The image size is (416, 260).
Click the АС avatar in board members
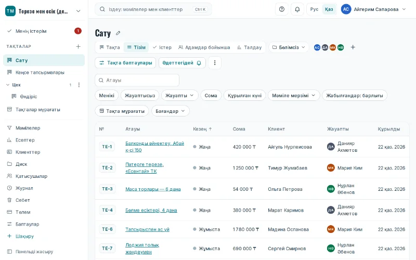pos(317,47)
